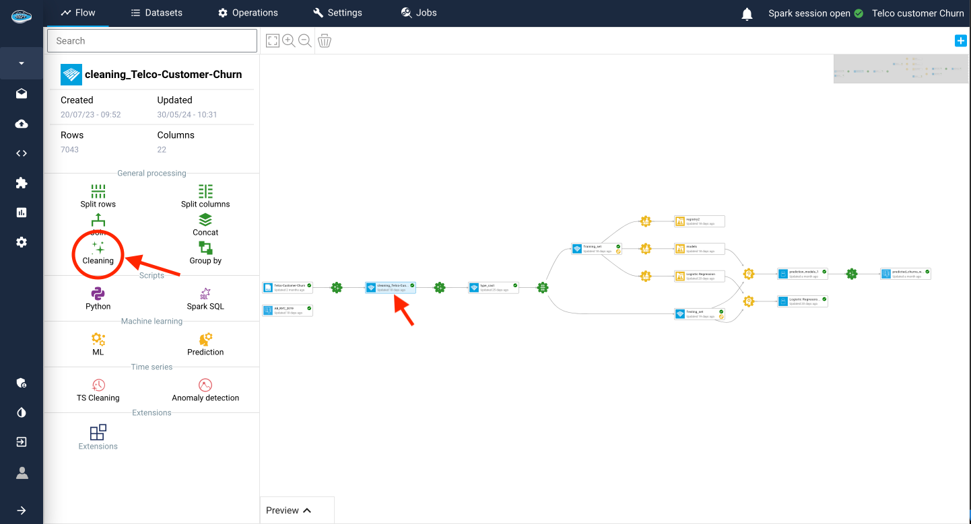The image size is (971, 524).
Task: Open the Spark SQL script recipe
Action: [205, 298]
